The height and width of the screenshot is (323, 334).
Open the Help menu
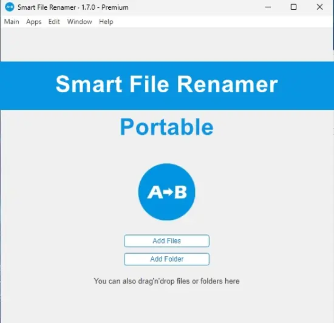(106, 22)
